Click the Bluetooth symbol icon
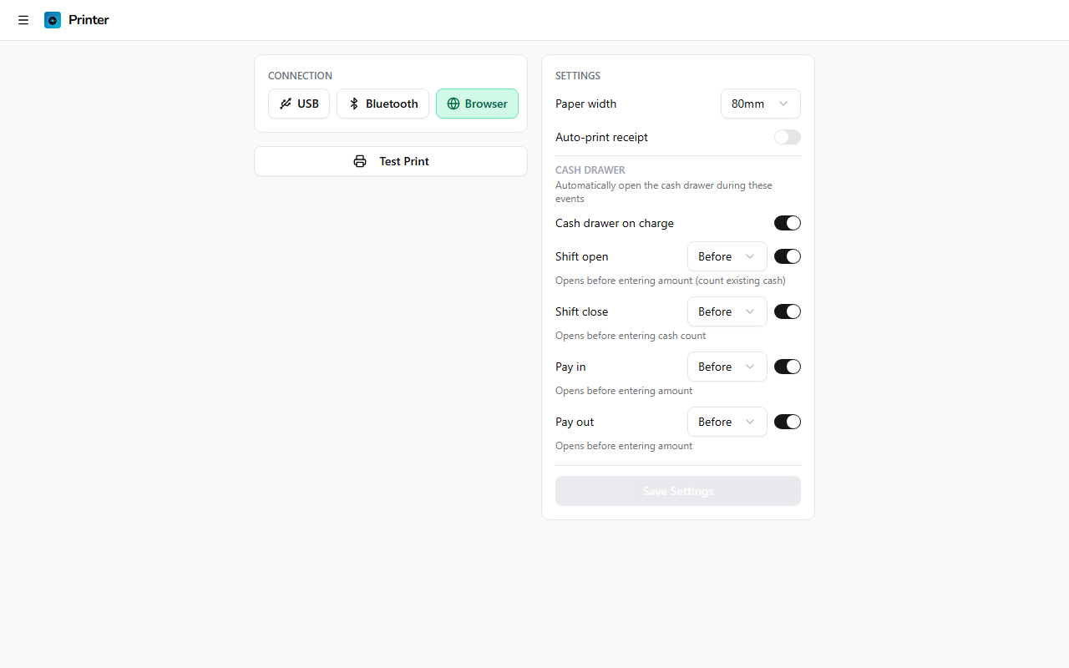 click(x=354, y=104)
